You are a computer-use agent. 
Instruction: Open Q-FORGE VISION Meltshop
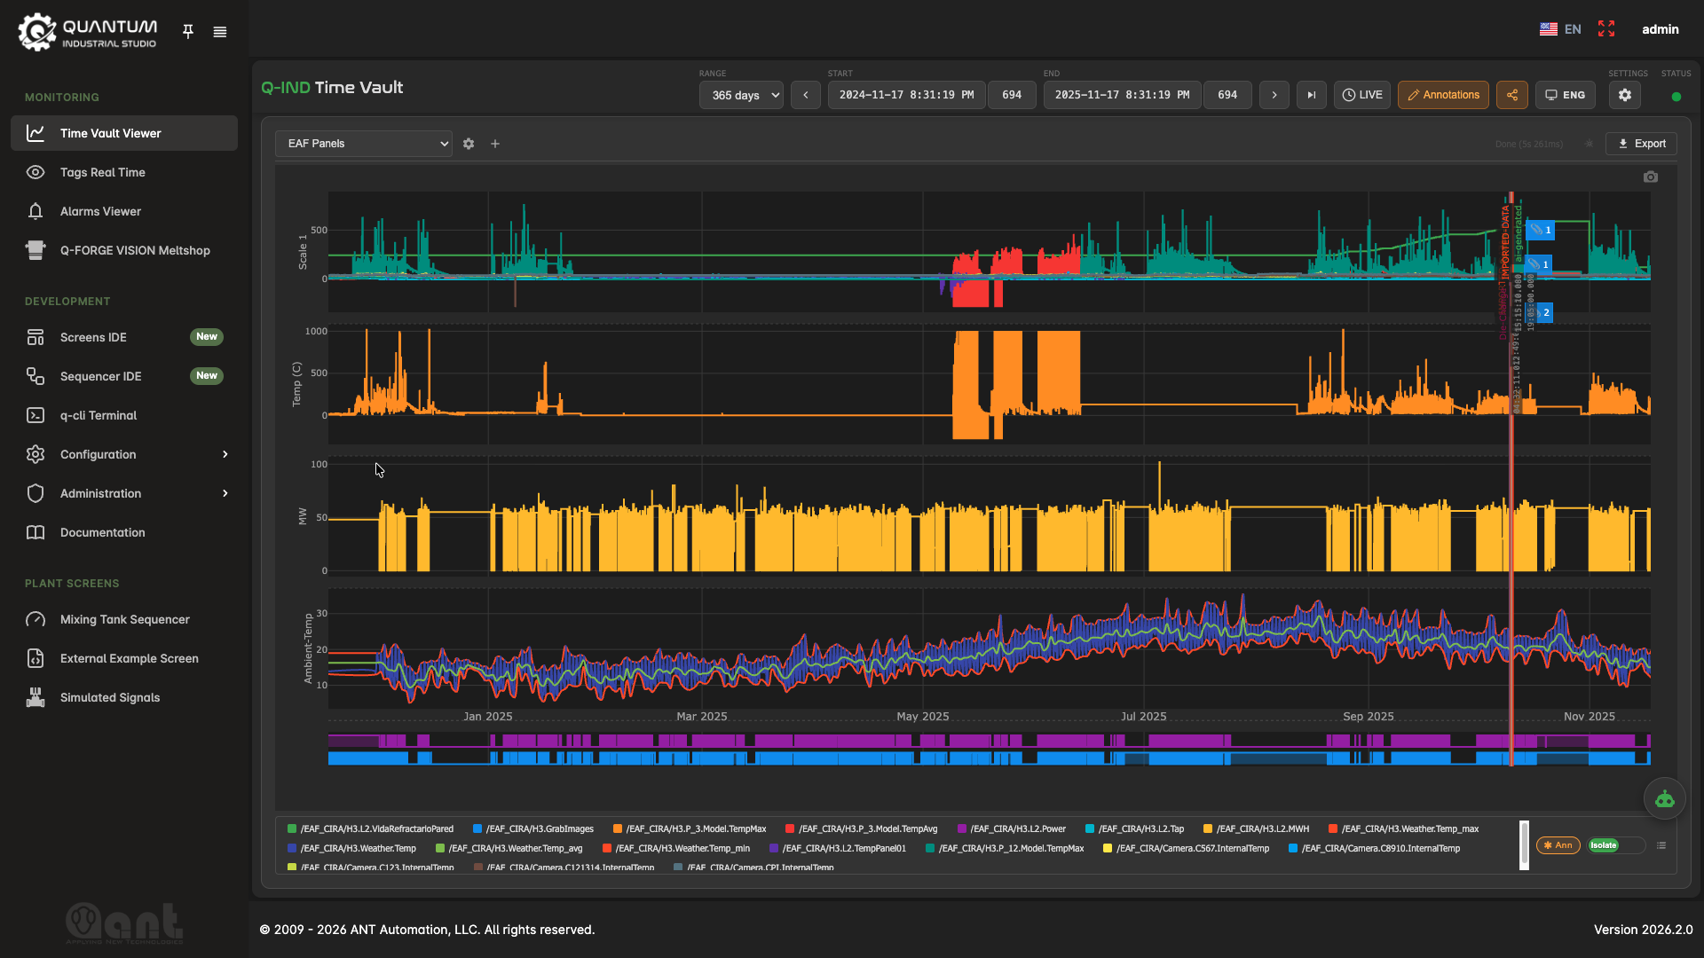124,250
